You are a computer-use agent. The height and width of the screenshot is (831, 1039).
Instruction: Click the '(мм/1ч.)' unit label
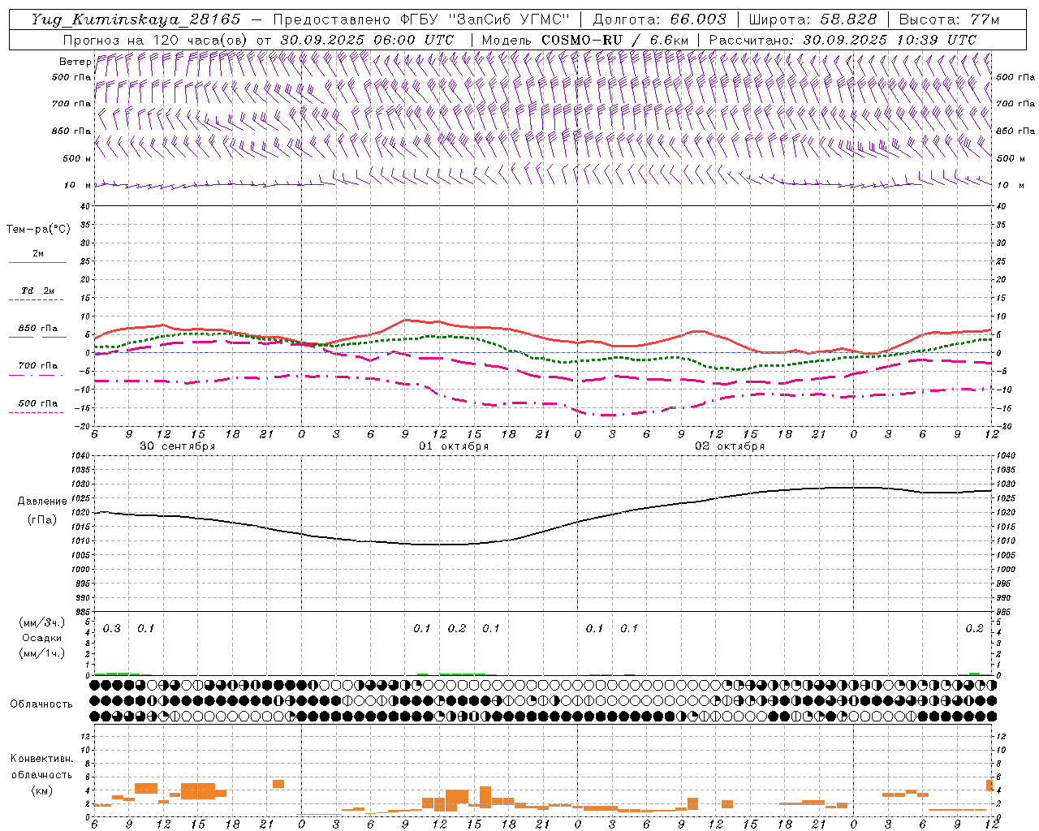pyautogui.click(x=42, y=653)
